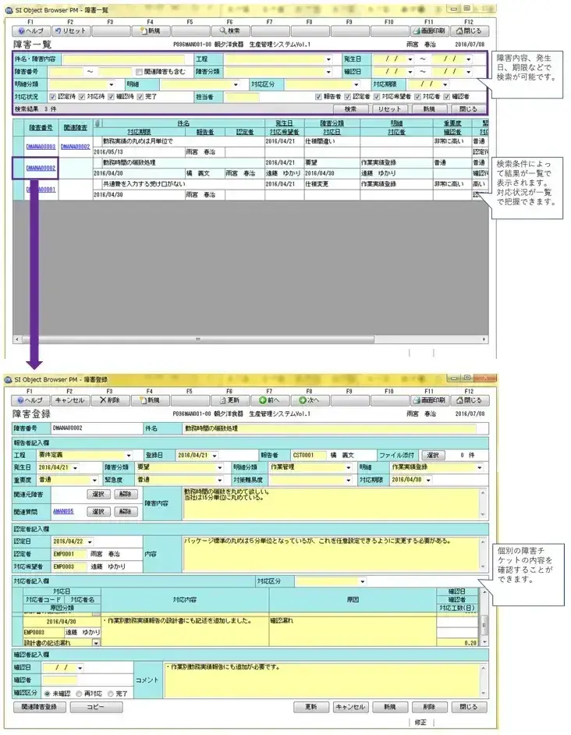
Task: Open the 明細分類 dropdown in search panel
Action: pyautogui.click(x=111, y=84)
